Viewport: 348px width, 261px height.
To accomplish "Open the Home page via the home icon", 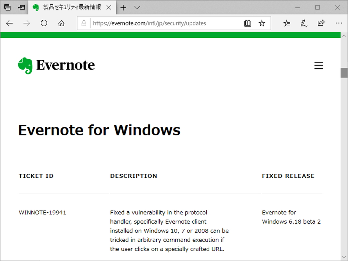I will point(61,23).
